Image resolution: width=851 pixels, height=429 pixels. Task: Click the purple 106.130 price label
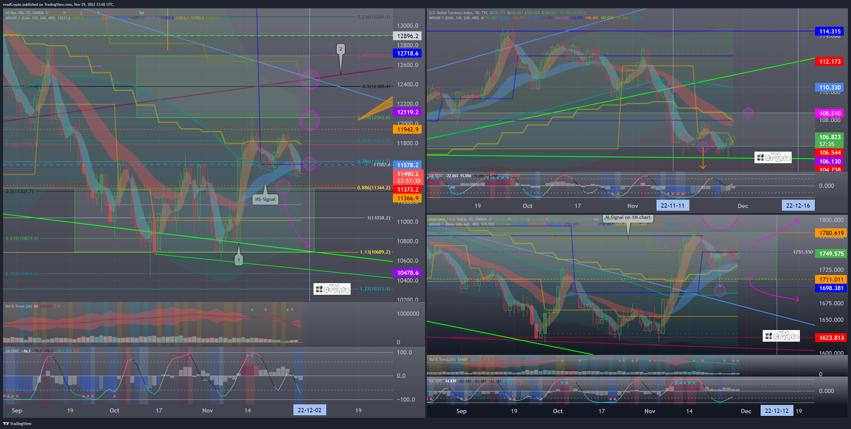pyautogui.click(x=829, y=161)
